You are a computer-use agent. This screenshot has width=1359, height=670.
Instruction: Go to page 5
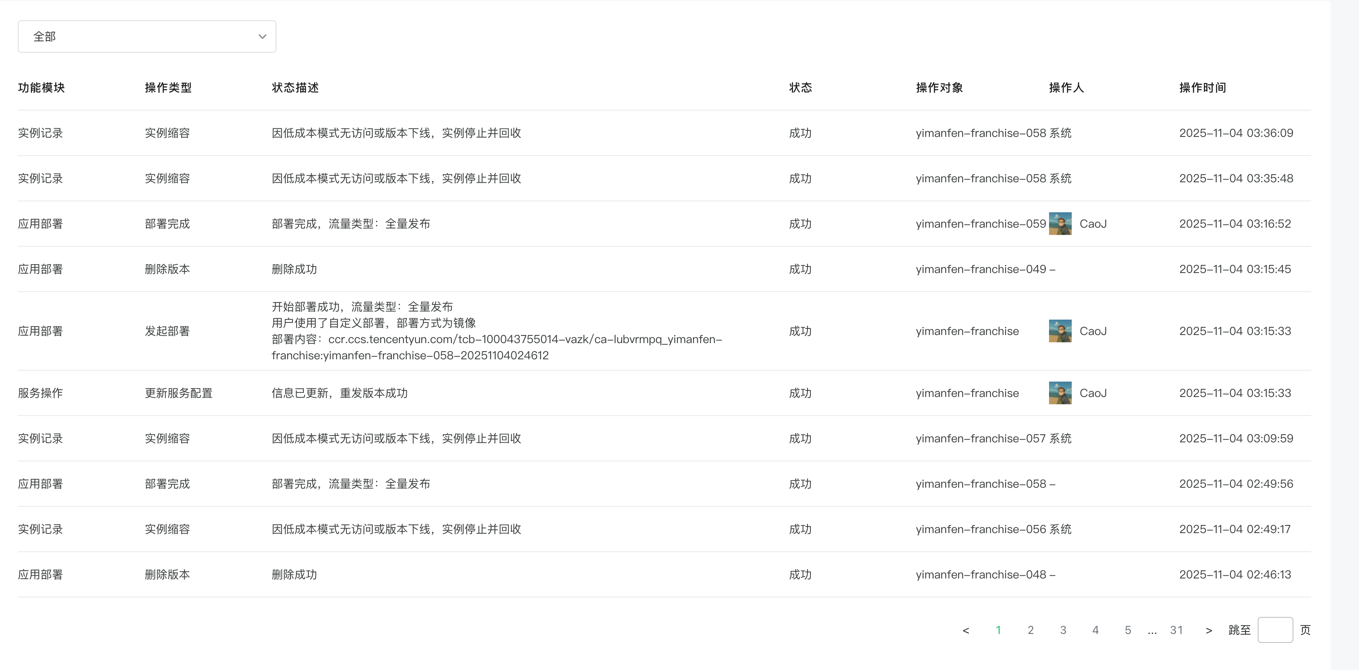pos(1128,630)
